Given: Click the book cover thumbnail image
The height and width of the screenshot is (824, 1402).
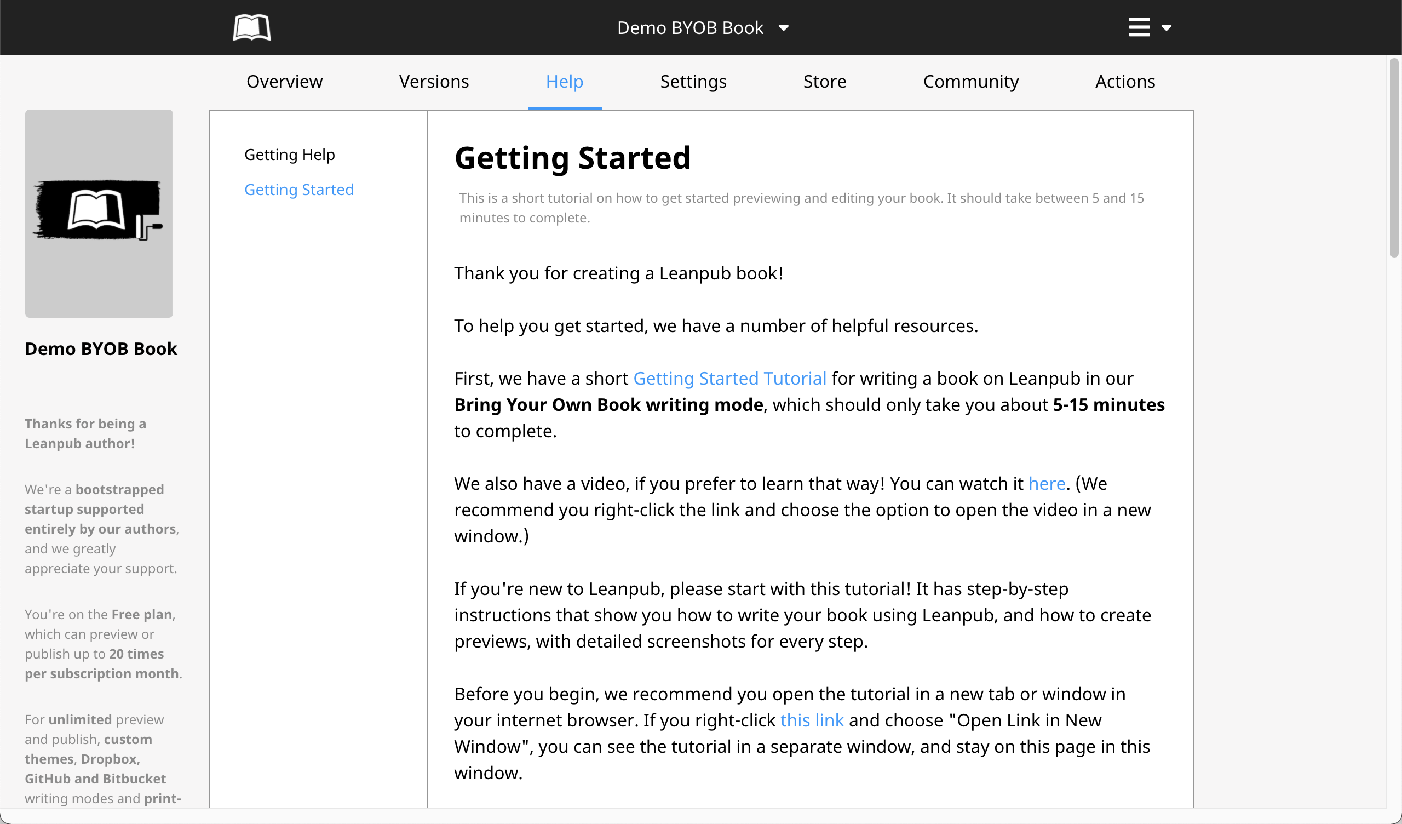Looking at the screenshot, I should [99, 213].
